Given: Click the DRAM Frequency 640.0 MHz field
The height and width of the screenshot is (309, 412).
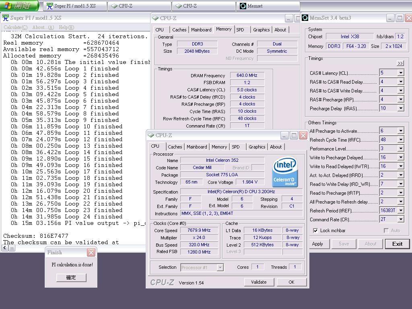Looking at the screenshot, I should [247, 75].
